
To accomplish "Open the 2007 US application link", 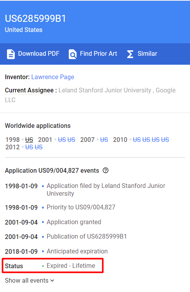I will click(x=104, y=140).
